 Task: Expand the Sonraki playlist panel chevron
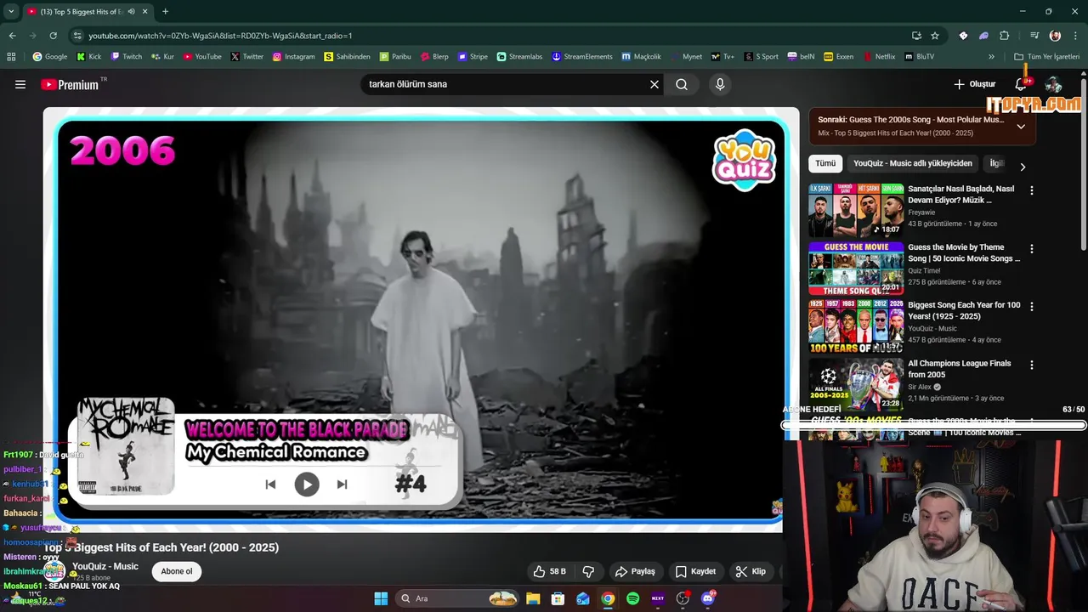click(1021, 127)
